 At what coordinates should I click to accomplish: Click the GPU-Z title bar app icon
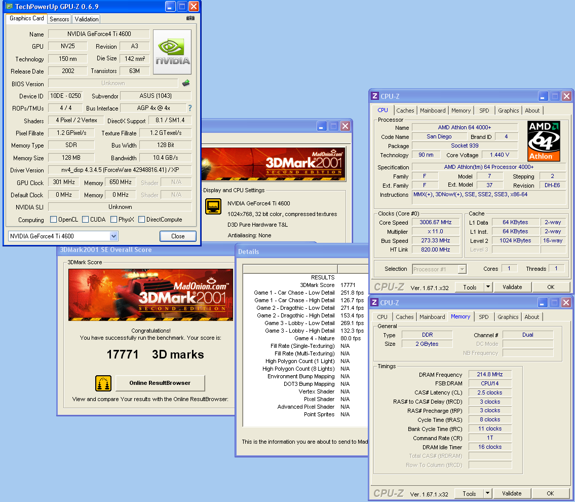pos(9,6)
